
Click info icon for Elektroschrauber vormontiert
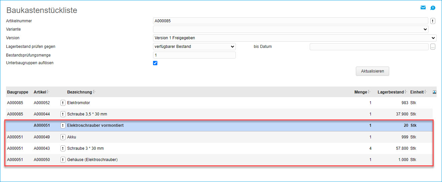coord(63,125)
